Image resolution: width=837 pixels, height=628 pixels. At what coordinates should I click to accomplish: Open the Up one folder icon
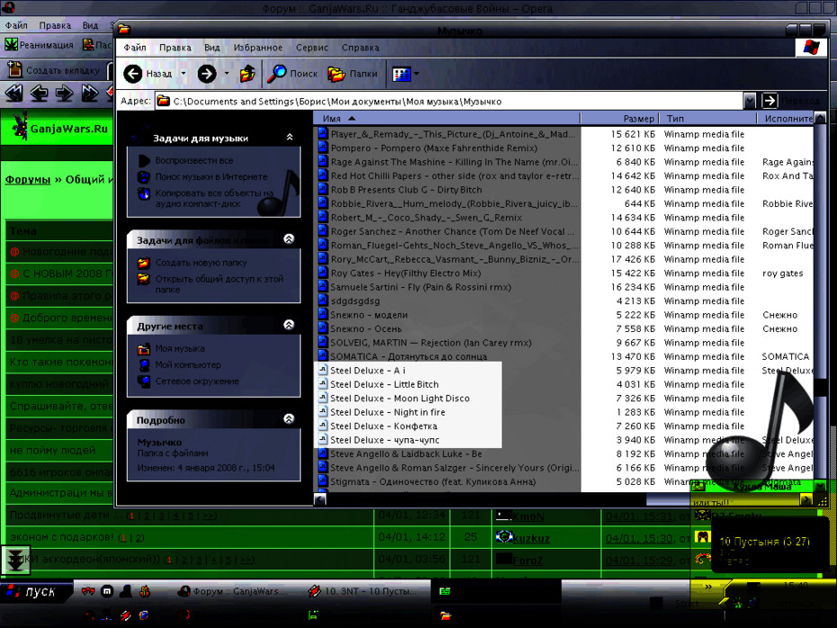pyautogui.click(x=247, y=74)
